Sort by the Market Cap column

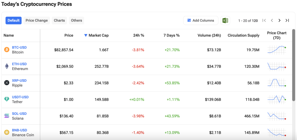[x=97, y=35]
